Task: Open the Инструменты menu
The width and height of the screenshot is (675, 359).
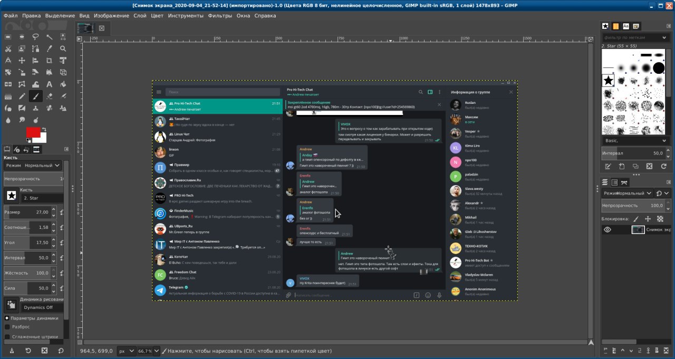Action: pos(186,16)
